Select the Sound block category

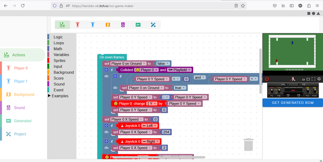tap(59, 84)
